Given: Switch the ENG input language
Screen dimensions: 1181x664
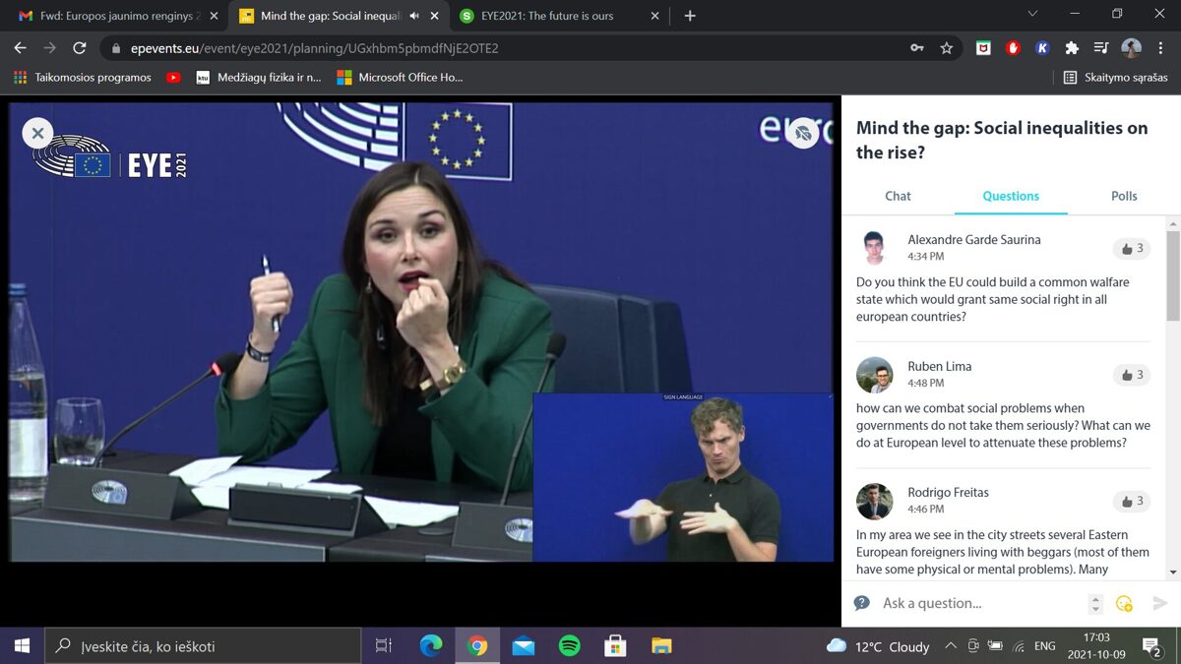Looking at the screenshot, I should (x=1045, y=646).
